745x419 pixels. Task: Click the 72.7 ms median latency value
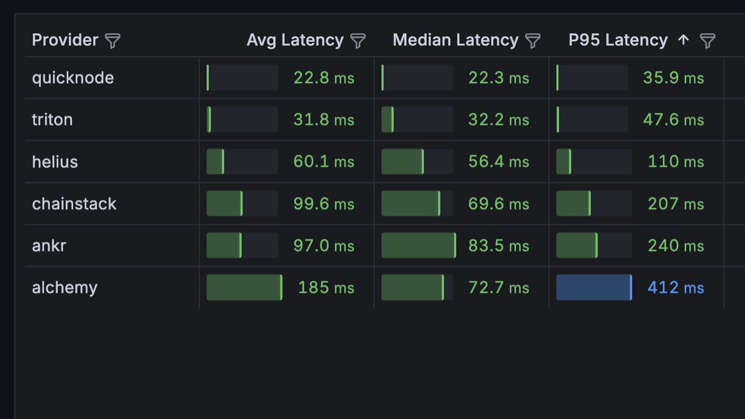click(x=499, y=288)
